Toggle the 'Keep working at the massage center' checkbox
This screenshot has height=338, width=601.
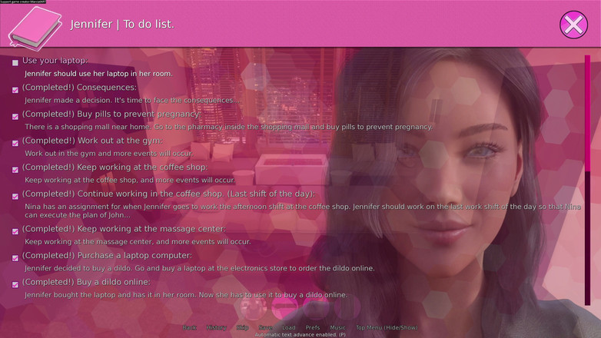[x=15, y=231]
